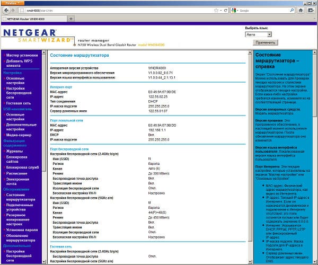Open the search engine selector arrow

[x=237, y=11]
